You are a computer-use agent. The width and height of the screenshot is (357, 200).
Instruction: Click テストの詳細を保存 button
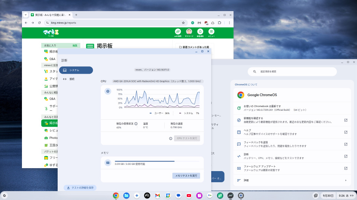click(80, 188)
